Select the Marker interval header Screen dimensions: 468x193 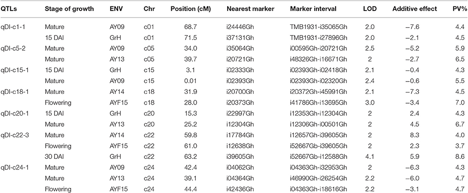312,9
